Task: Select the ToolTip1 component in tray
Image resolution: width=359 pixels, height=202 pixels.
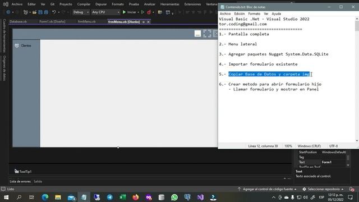Action: point(23,171)
